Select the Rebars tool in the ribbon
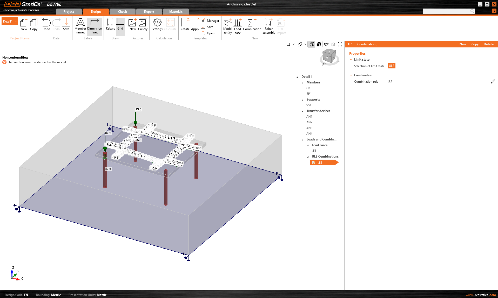 coord(110,25)
